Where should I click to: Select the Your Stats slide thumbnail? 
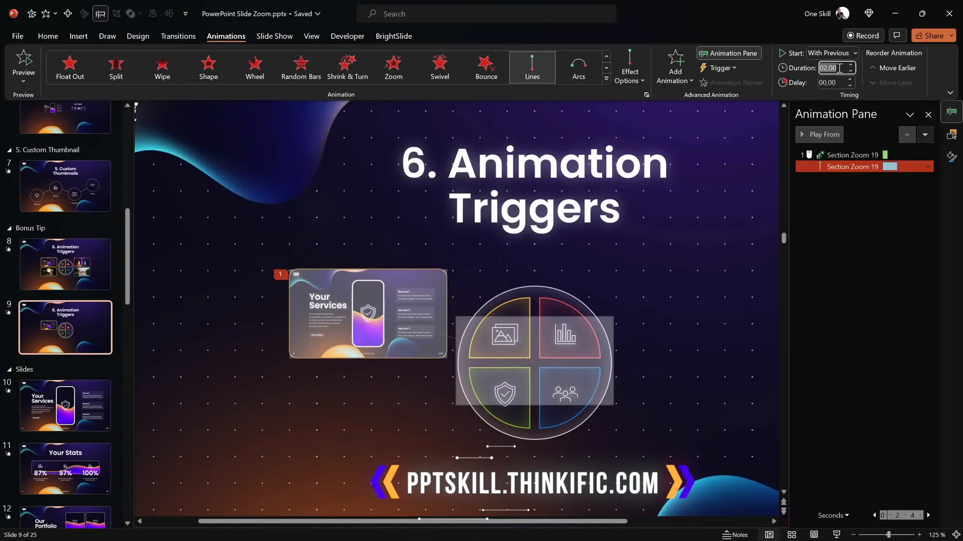(x=65, y=468)
